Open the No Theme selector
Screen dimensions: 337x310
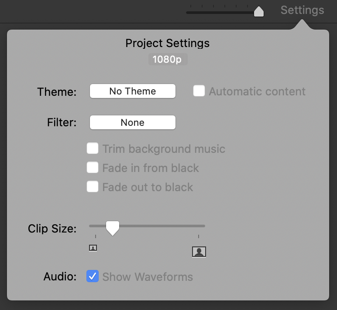[132, 91]
